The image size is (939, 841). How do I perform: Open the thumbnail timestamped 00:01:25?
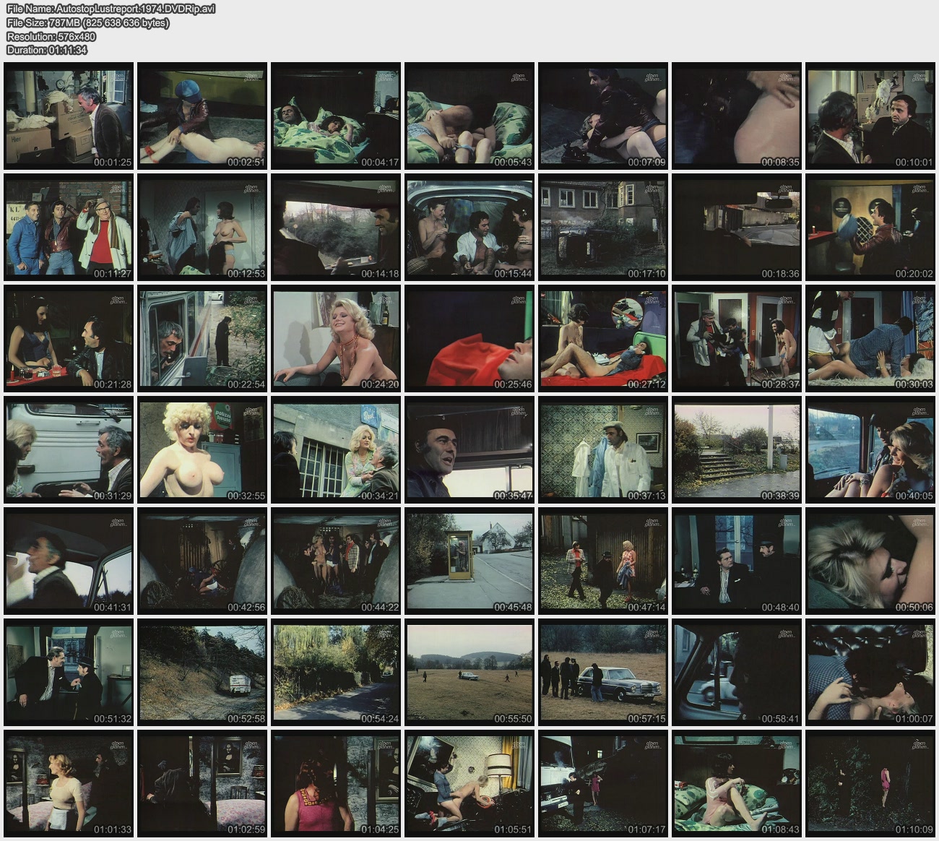[69, 116]
